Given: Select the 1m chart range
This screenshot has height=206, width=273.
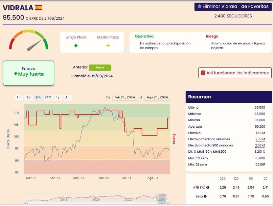Looking at the screenshot, I should 19,97.
